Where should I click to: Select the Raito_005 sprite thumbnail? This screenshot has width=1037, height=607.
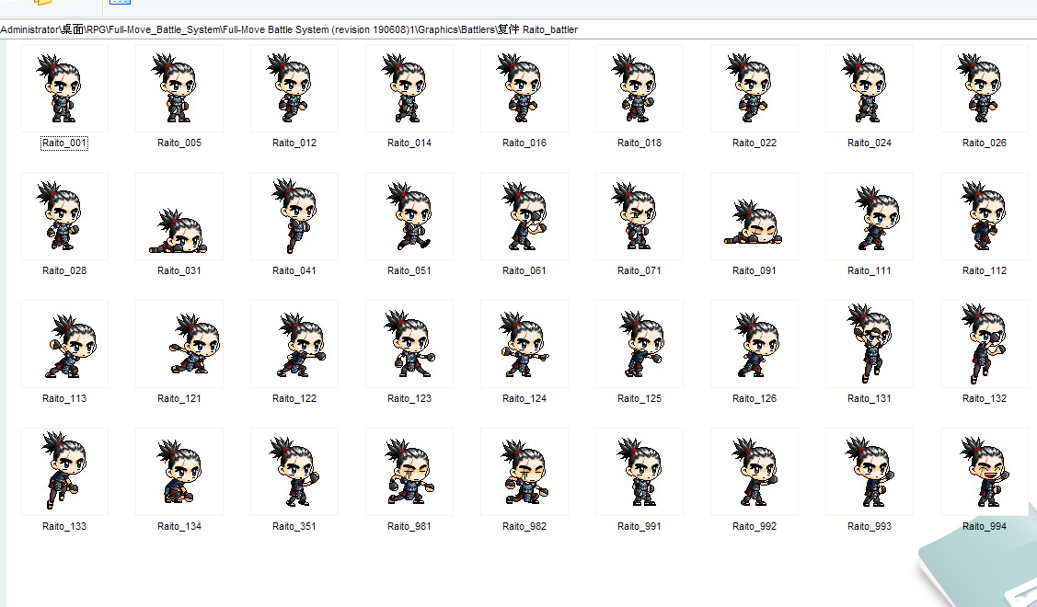[179, 88]
